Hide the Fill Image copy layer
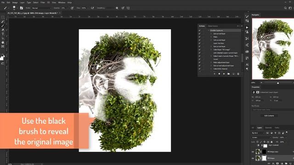The height and width of the screenshot is (165, 294). [253, 152]
